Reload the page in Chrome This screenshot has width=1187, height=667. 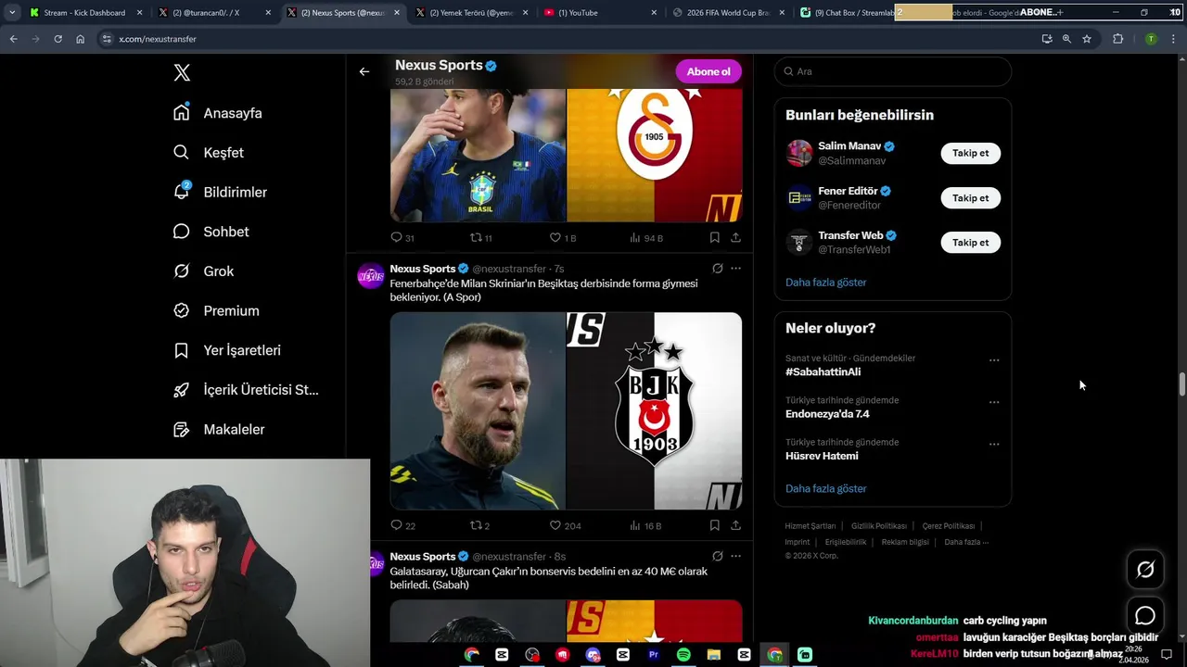click(57, 39)
